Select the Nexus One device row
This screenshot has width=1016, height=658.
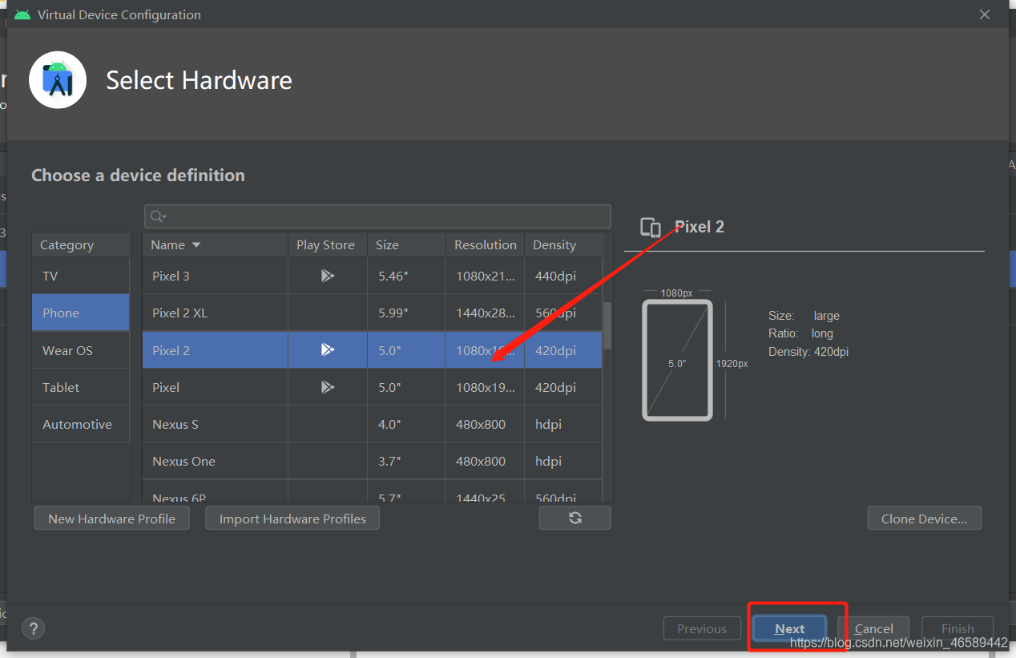coord(372,461)
